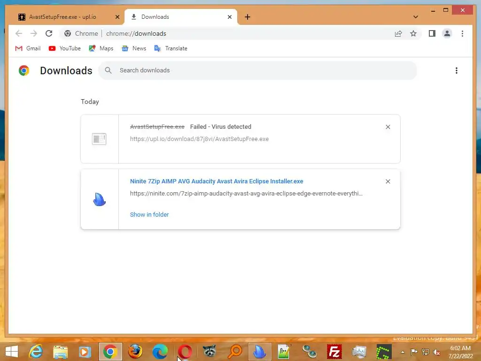
Task: Expand the tab search chevron
Action: click(x=416, y=17)
